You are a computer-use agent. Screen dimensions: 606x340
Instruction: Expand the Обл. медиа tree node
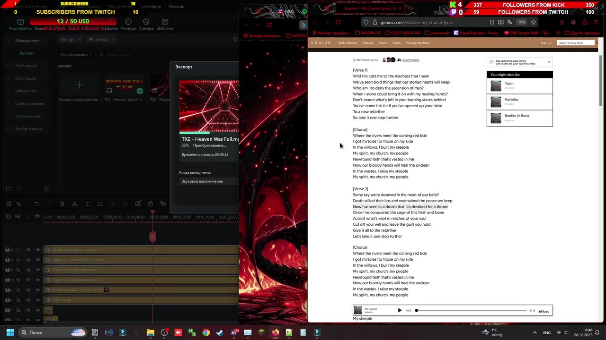click(x=8, y=78)
